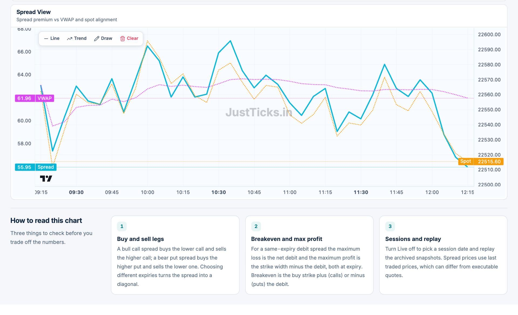
Task: Click the 10:30 time axis label
Action: tap(219, 192)
